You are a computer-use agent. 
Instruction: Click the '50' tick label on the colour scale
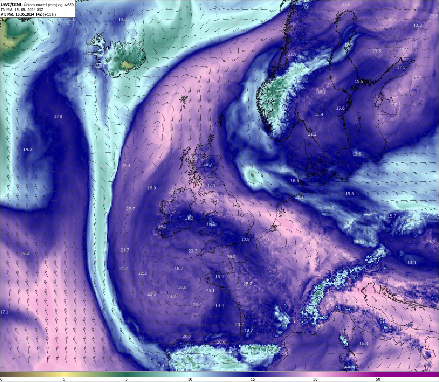378,379
